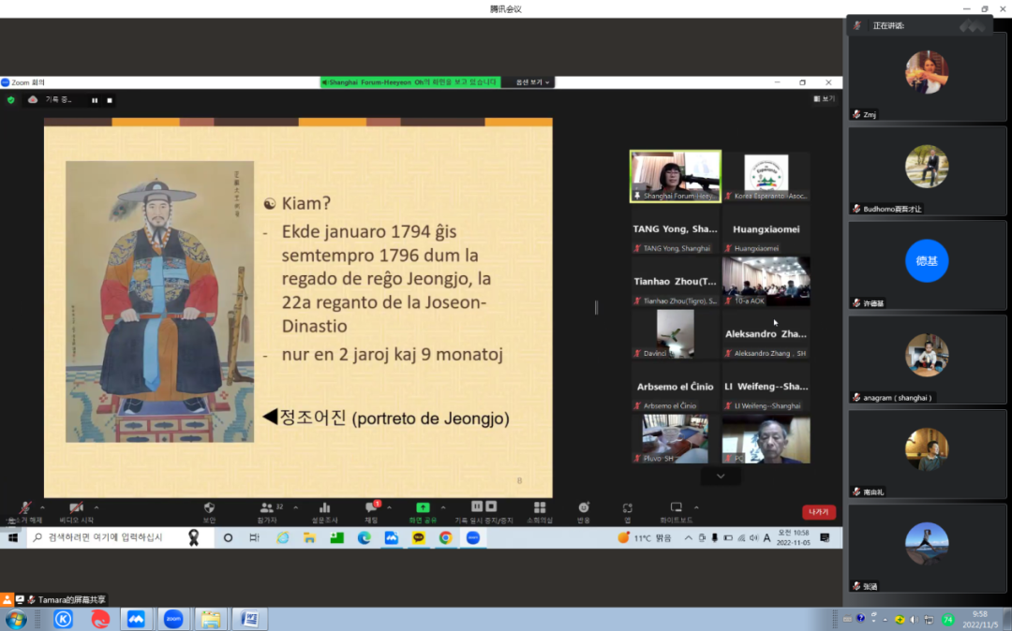Screen dimensions: 1012x631
Task: Click the Windows 7 start orb
Action: [x=16, y=620]
